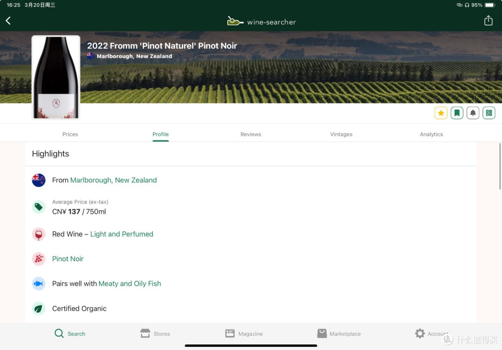Open the Light and Perfumed style link

[122, 234]
